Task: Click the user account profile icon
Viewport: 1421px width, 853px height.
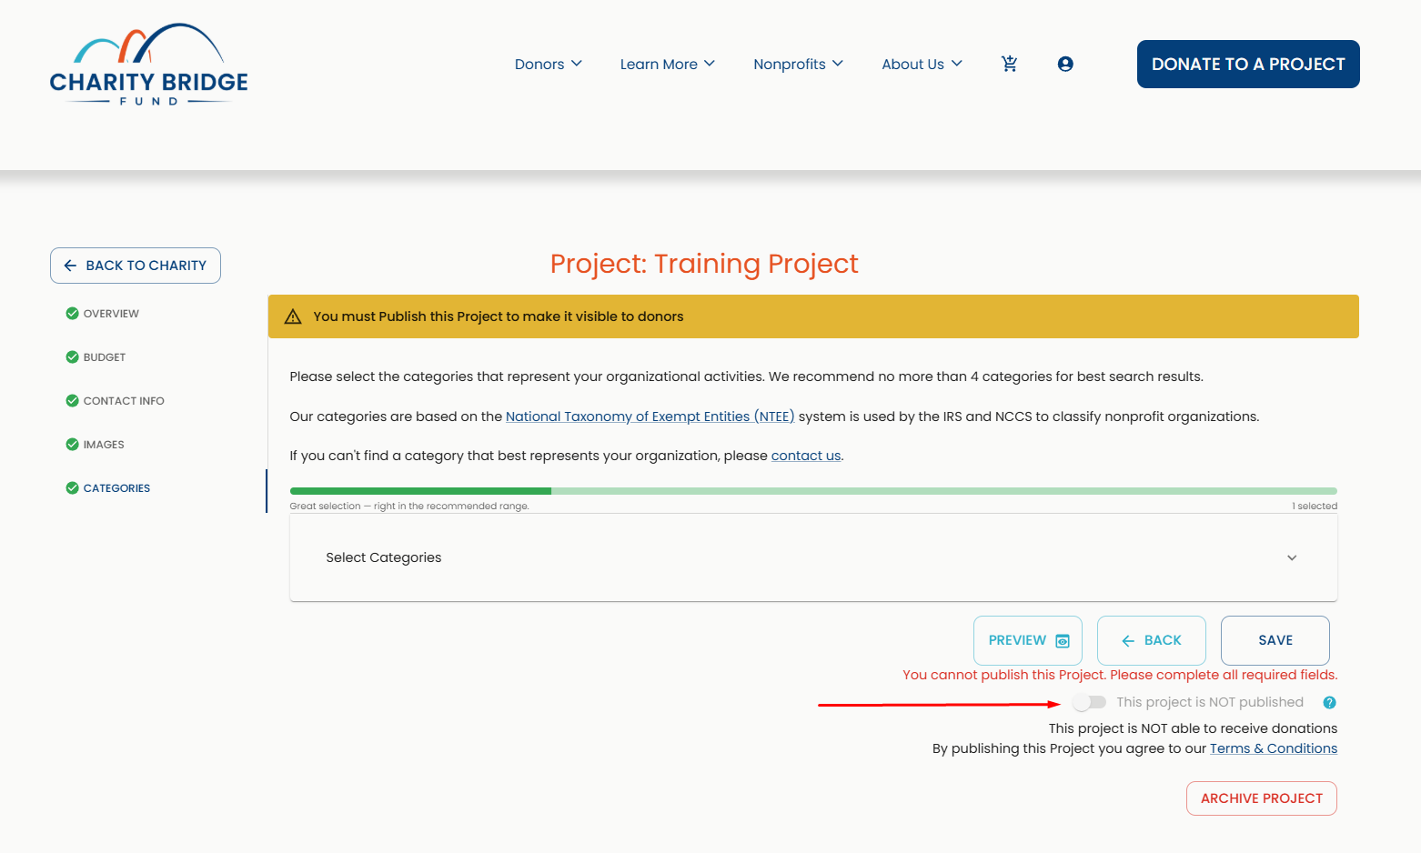Action: point(1065,64)
